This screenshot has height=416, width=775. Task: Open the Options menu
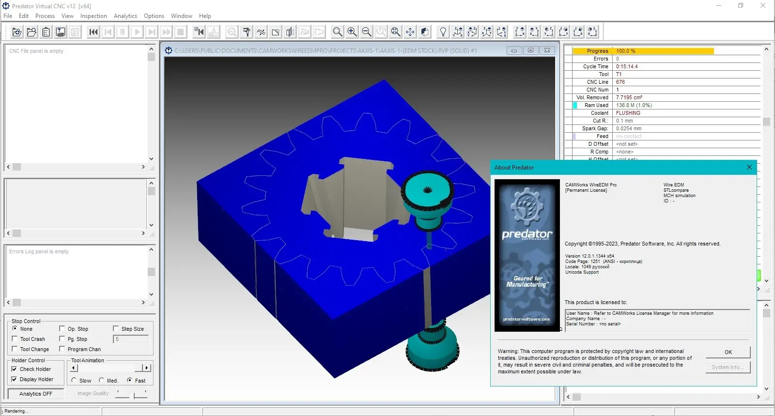point(154,16)
